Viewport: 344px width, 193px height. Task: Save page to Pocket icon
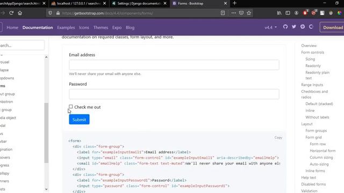[x=241, y=13]
